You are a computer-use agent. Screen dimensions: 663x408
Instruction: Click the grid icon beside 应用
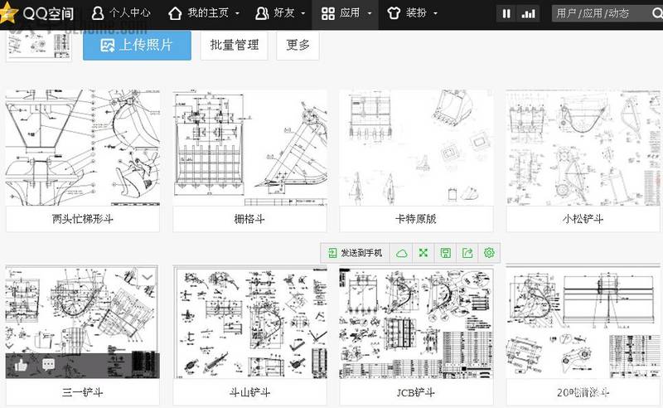328,13
